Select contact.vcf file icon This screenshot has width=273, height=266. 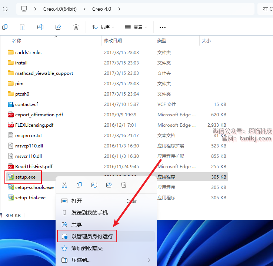click(x=11, y=104)
